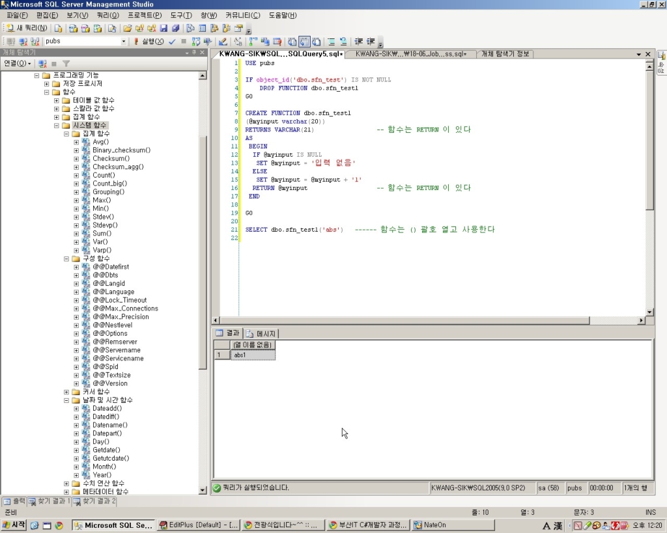Image resolution: width=667 pixels, height=533 pixels.
Task: Switch to Results to Grid
Action: (304, 41)
